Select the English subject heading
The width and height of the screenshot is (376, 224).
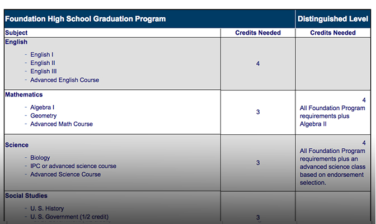[16, 42]
